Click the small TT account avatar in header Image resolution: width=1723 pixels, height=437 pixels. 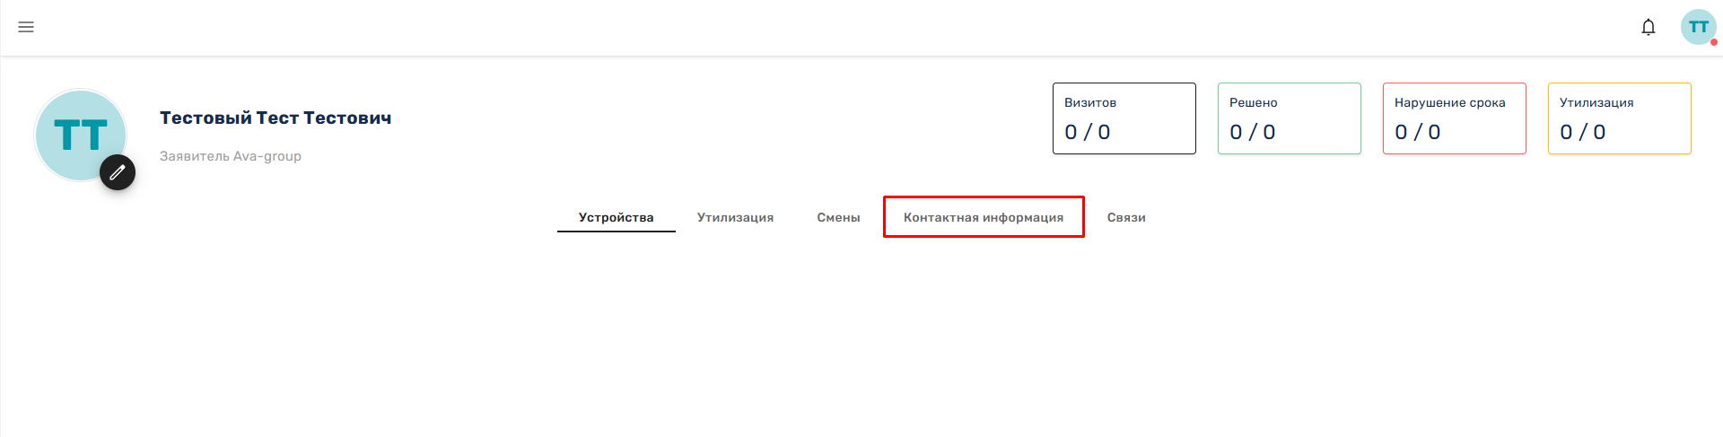1697,27
